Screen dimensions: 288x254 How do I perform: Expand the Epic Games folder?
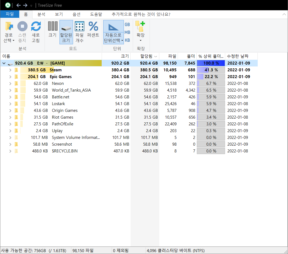[x=10, y=77]
